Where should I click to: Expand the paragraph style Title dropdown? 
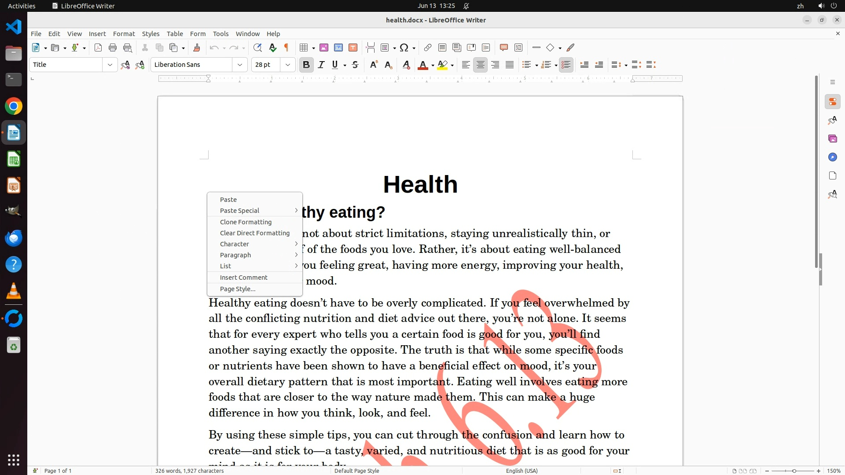(x=110, y=65)
